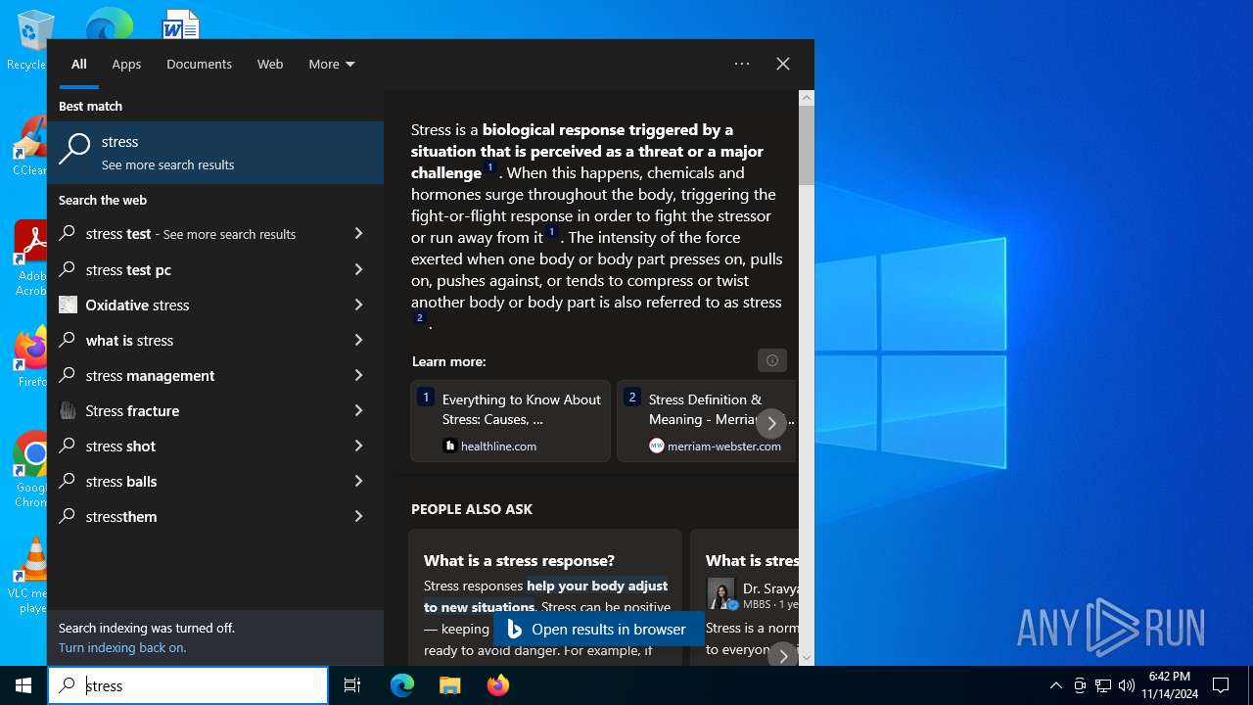Click Turn indexing back on link
This screenshot has height=705, width=1253.
point(122,647)
